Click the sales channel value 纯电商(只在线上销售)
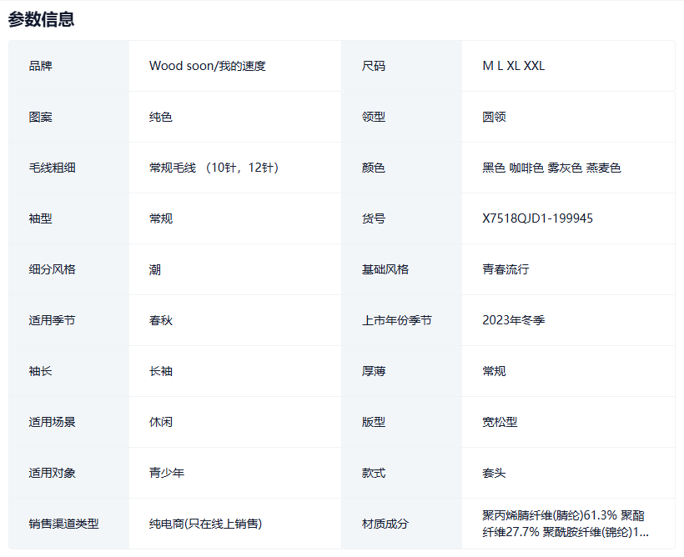 click(x=205, y=524)
